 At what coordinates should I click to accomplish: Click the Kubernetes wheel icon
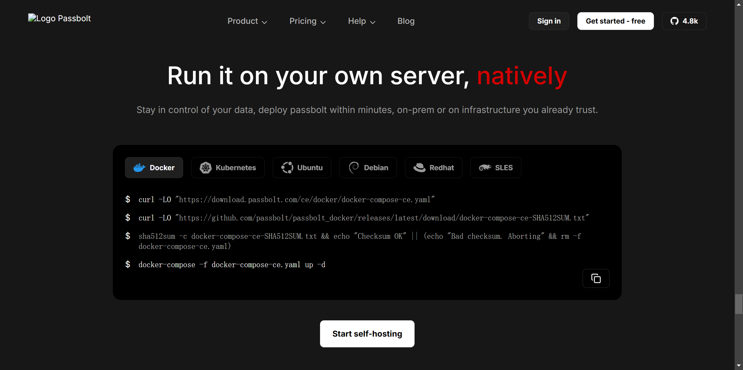[205, 168]
